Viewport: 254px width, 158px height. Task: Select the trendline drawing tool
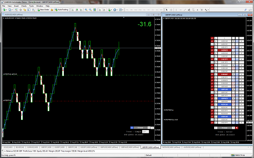[x=185, y=10]
